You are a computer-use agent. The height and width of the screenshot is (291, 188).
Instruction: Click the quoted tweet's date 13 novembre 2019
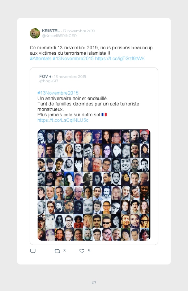point(70,76)
